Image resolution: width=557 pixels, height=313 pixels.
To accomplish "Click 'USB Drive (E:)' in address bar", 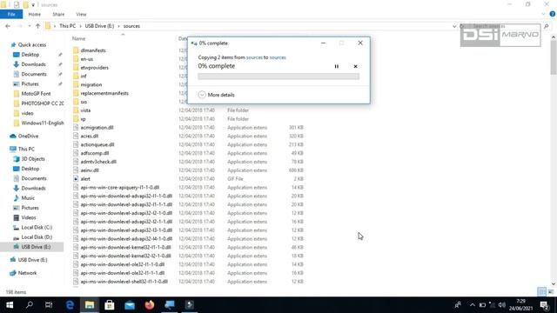I will coord(99,26).
